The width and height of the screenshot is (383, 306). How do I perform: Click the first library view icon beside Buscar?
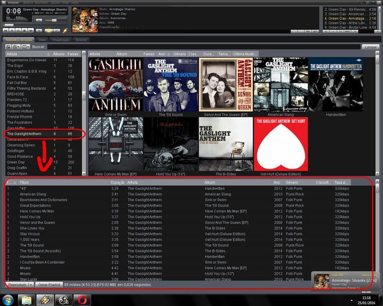8,47
